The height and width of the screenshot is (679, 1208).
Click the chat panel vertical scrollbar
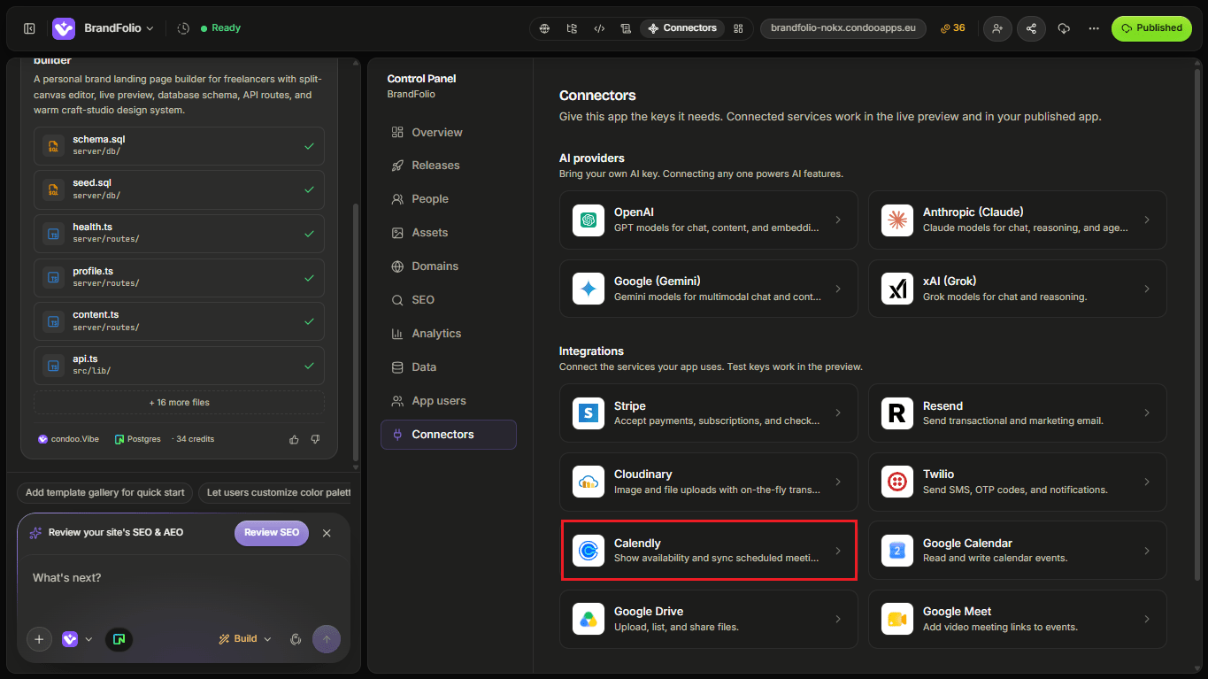pyautogui.click(x=356, y=332)
